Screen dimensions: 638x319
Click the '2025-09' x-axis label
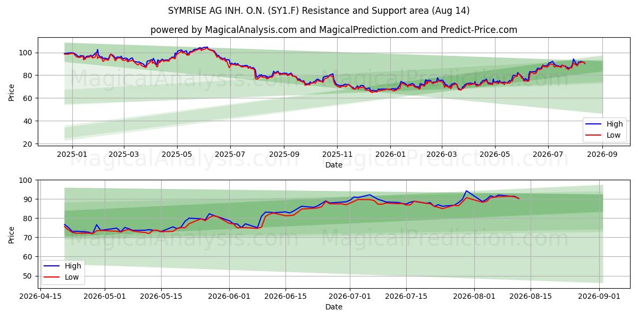(x=284, y=154)
